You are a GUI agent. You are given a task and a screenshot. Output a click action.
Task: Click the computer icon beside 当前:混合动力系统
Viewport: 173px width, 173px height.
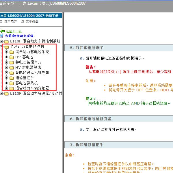[x=2, y=36]
